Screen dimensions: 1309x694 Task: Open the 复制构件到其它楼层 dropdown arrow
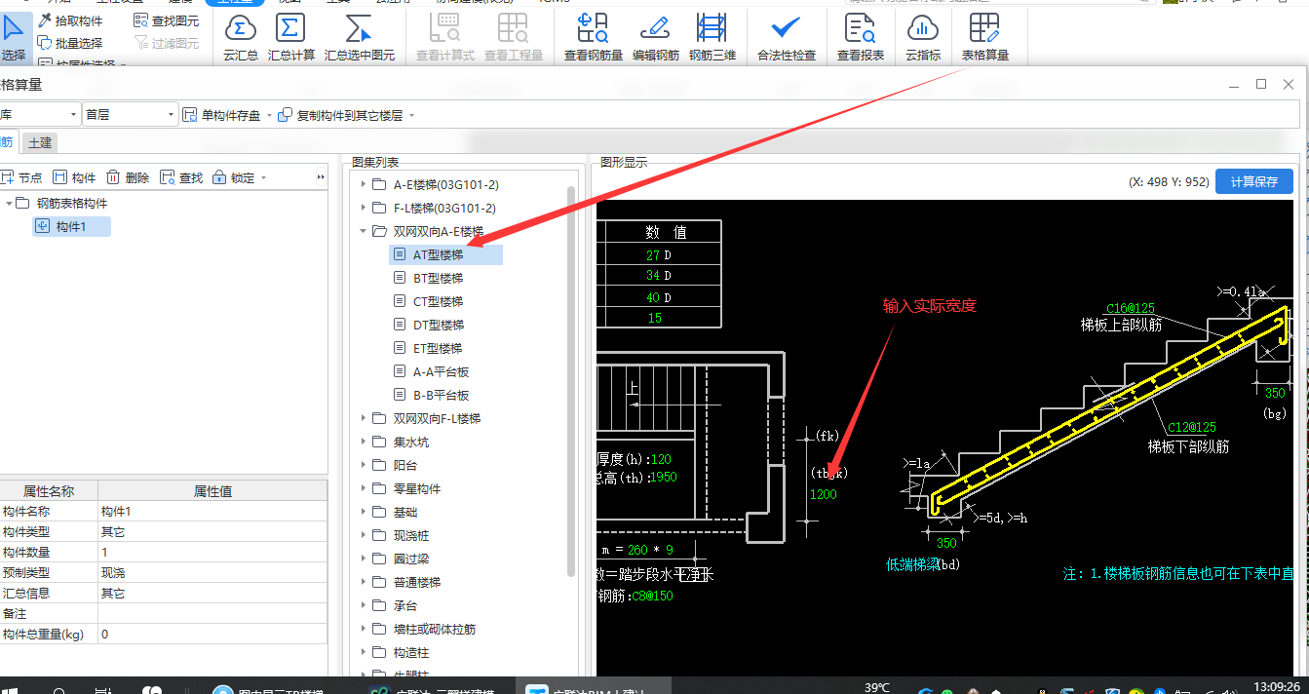tap(412, 115)
